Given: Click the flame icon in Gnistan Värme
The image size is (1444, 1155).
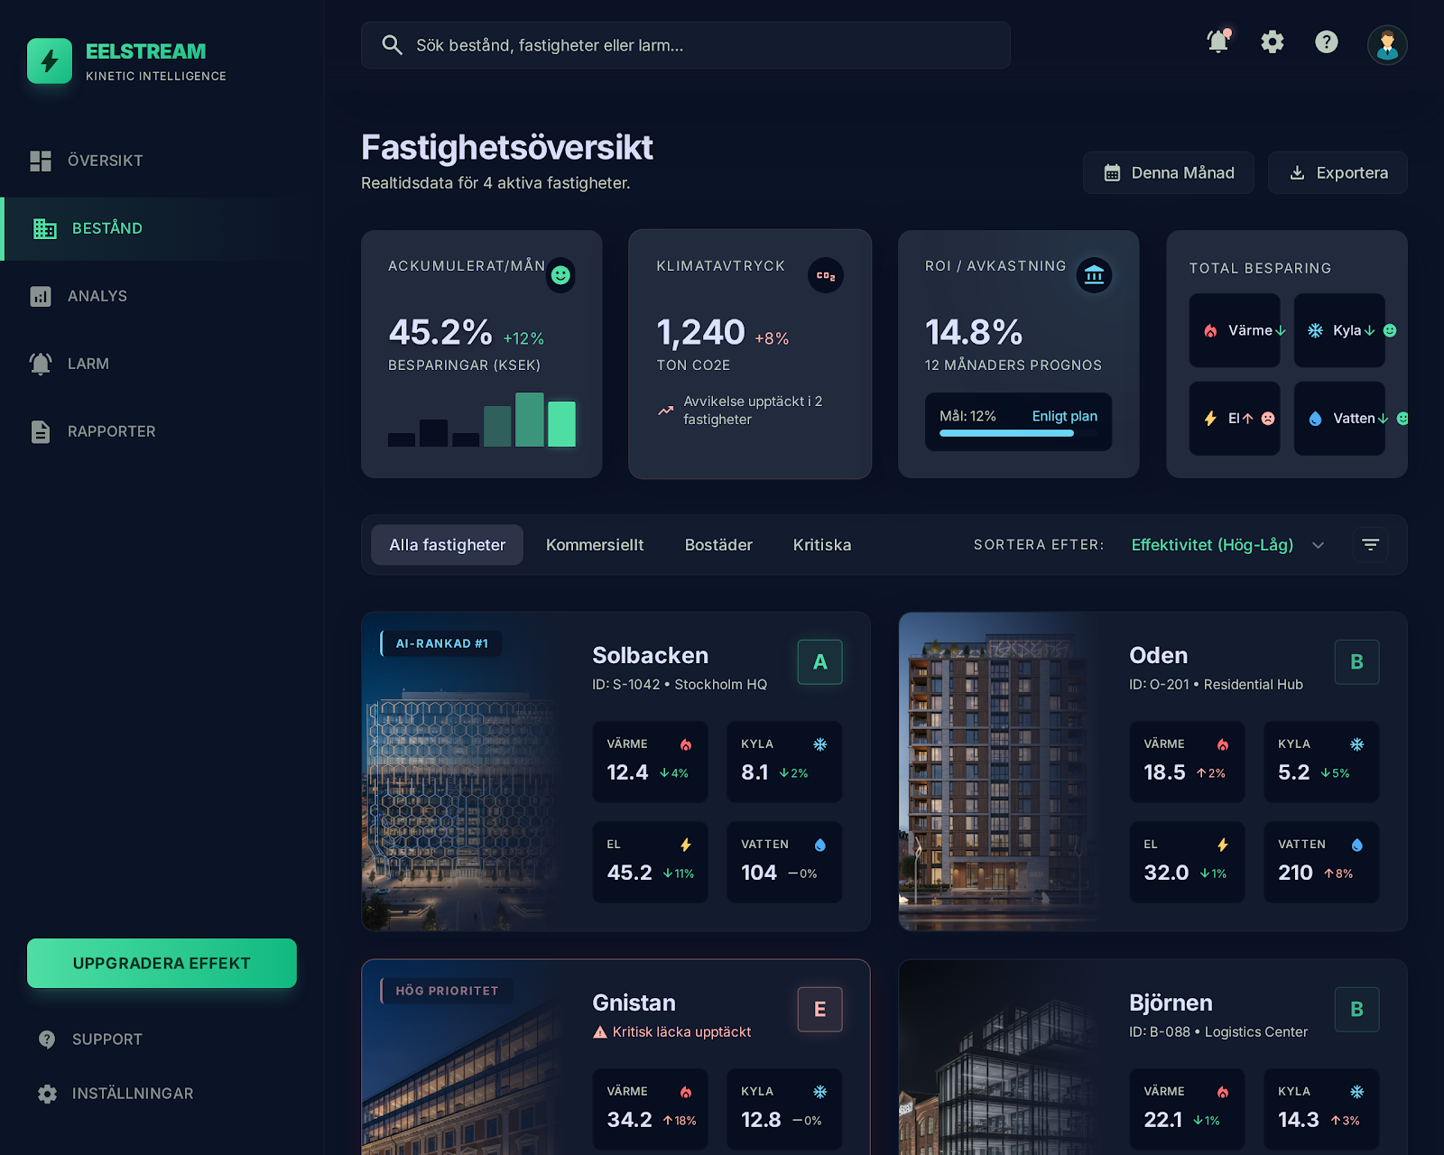Looking at the screenshot, I should (686, 1092).
